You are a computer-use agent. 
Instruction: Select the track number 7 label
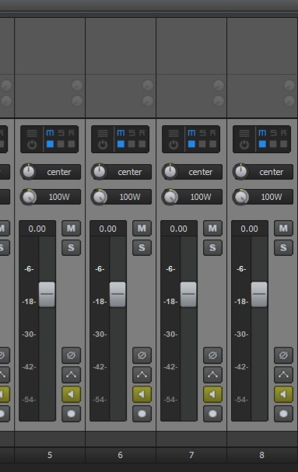point(191,455)
